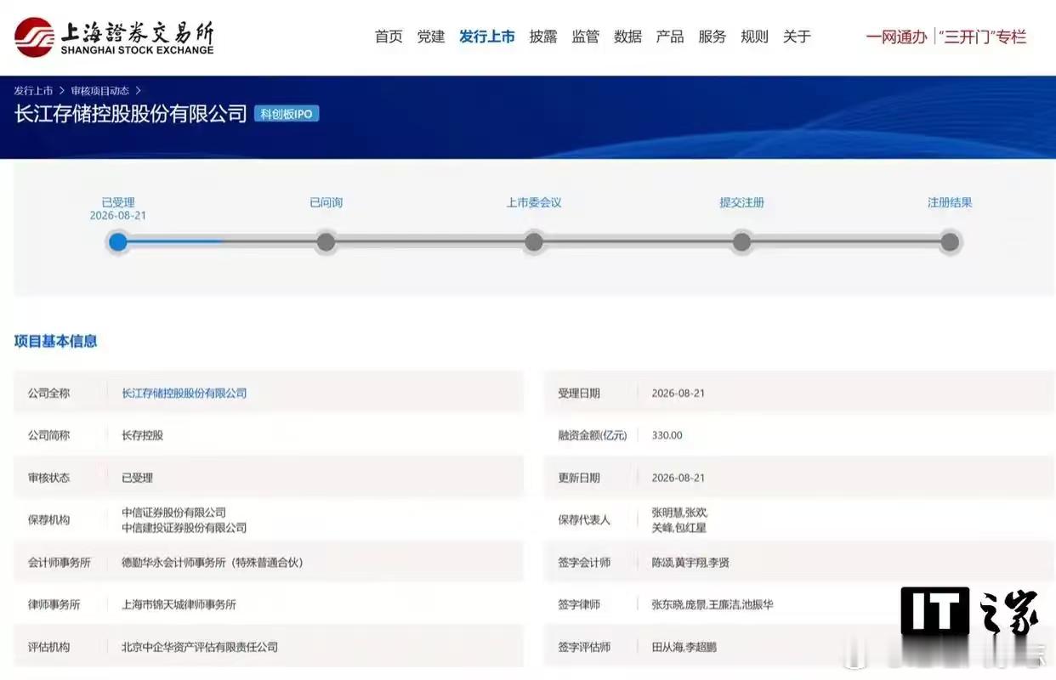Click the 已受理 step label
Viewport: 1056px width, 680px height.
point(118,202)
